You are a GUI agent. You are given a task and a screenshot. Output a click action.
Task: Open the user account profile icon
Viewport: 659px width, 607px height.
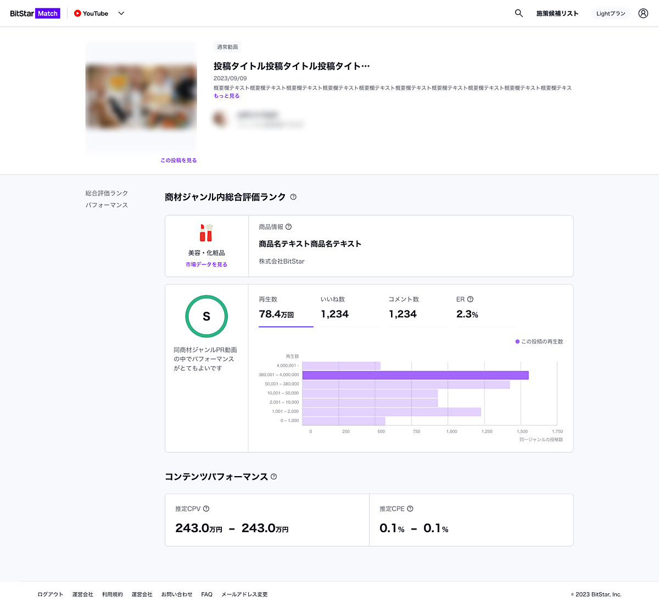[643, 13]
